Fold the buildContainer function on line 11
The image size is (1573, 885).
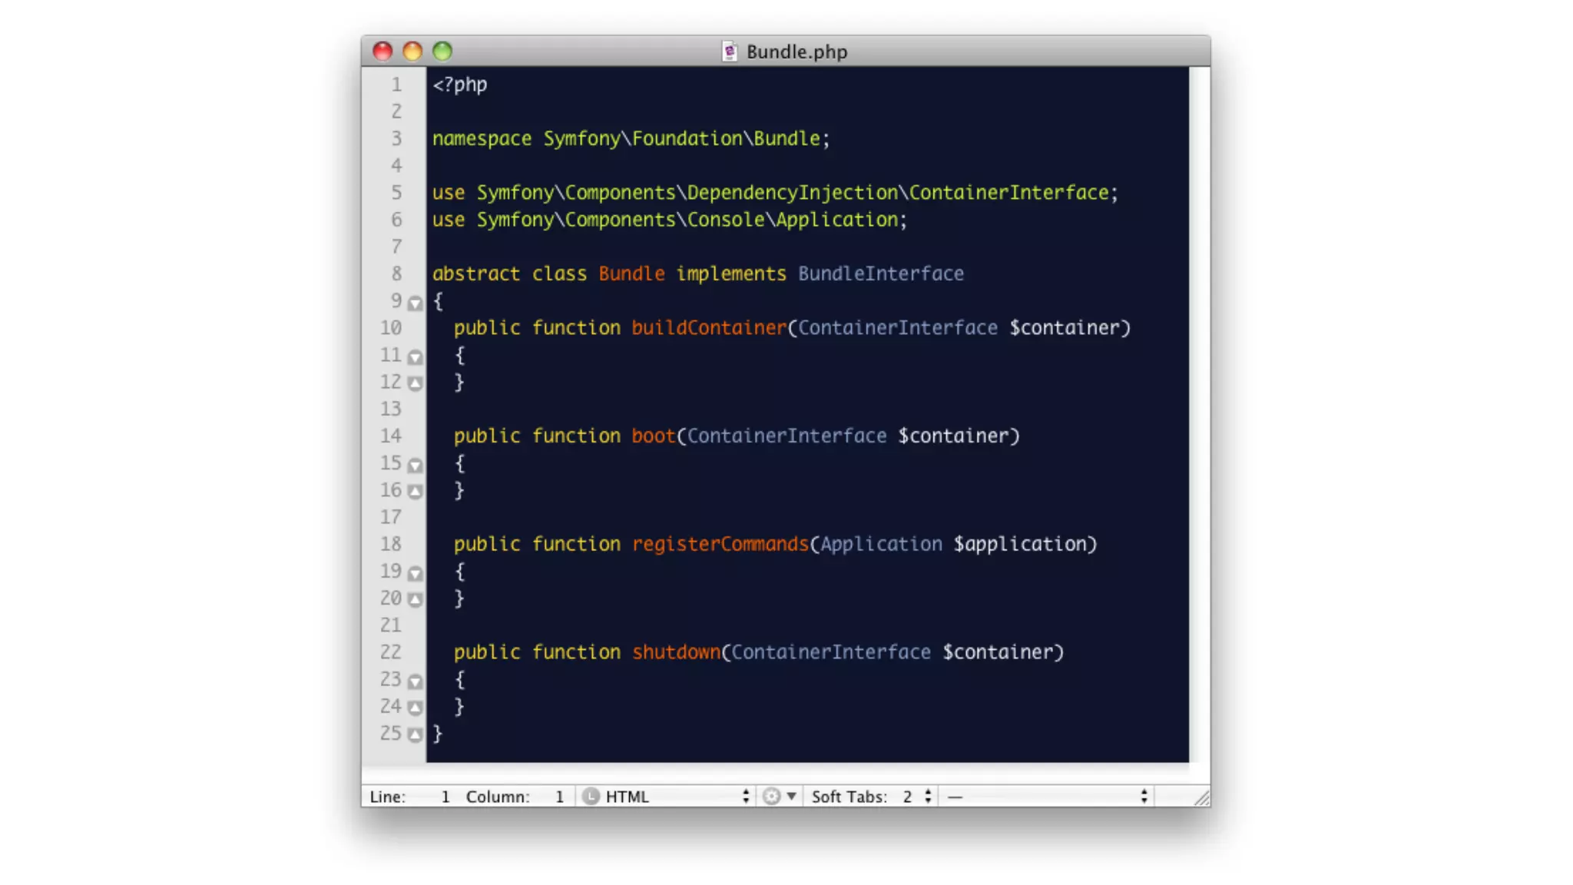[415, 357]
